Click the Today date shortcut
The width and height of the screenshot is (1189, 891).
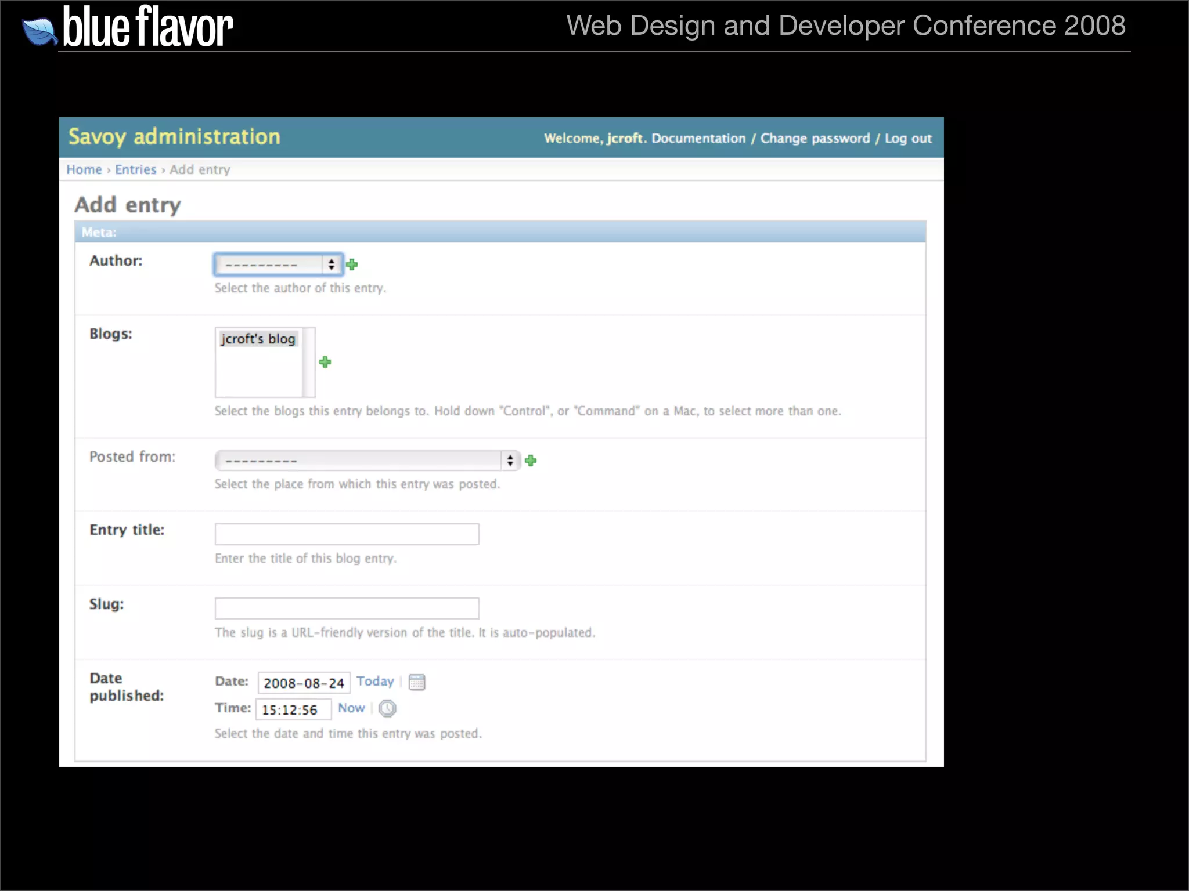pos(375,681)
